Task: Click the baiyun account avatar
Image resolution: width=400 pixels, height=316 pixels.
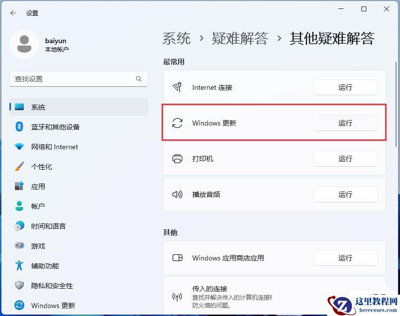Action: click(x=23, y=44)
